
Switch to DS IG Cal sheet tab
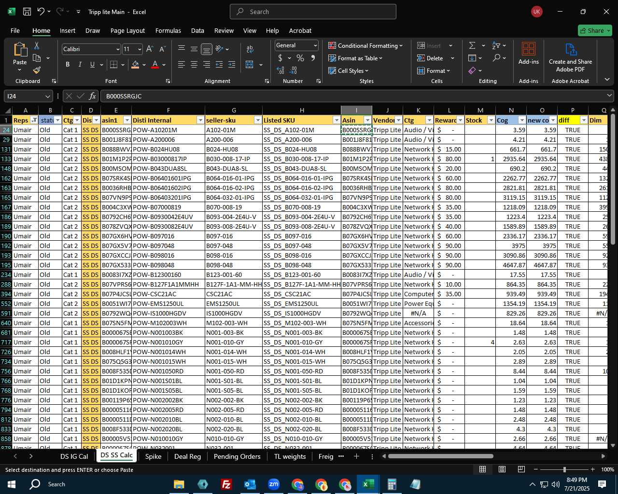pyautogui.click(x=74, y=456)
